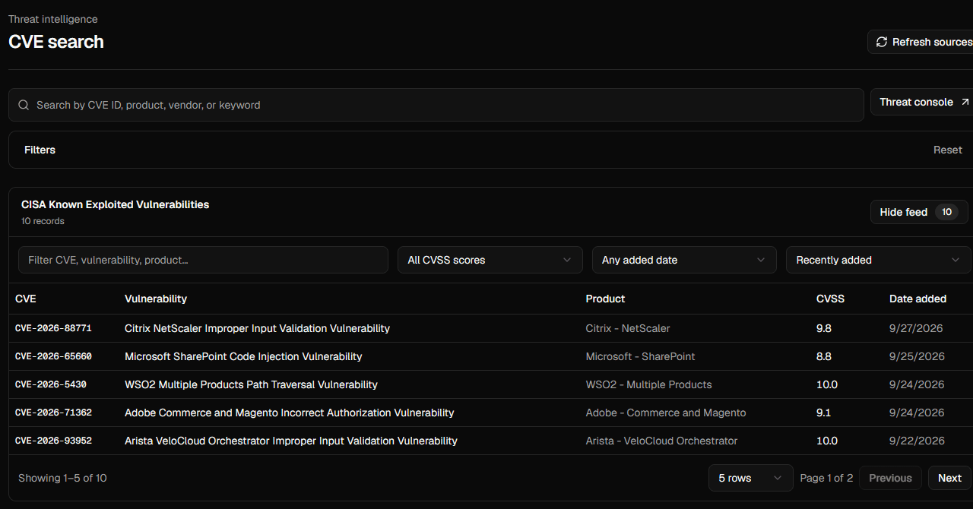Click the Threat intelligence breadcrumb

point(53,19)
